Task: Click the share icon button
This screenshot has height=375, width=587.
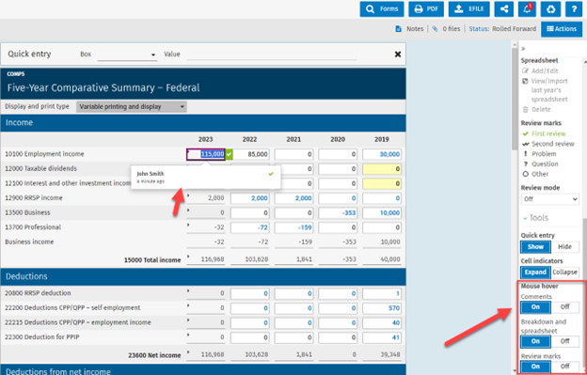Action: point(504,9)
